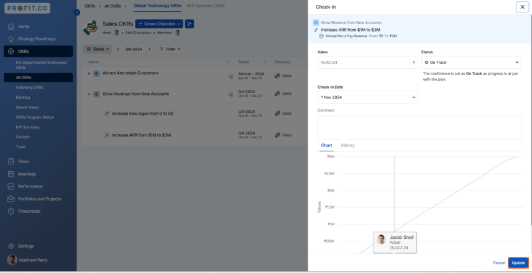
Task: Click alignment icon on Attract And retain Customers row
Action: [x=231, y=77]
